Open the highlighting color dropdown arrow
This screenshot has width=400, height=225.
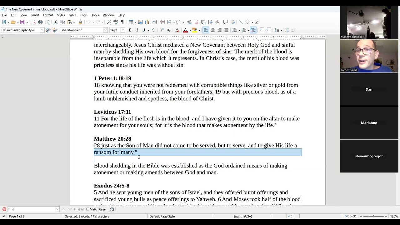[199, 30]
